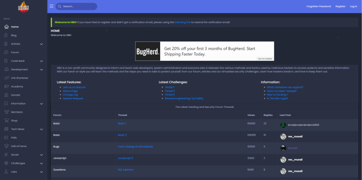Image resolution: width=362 pixels, height=180 pixels.
Task: Click the Link Shortener chain icon
Action: (x=6, y=78)
